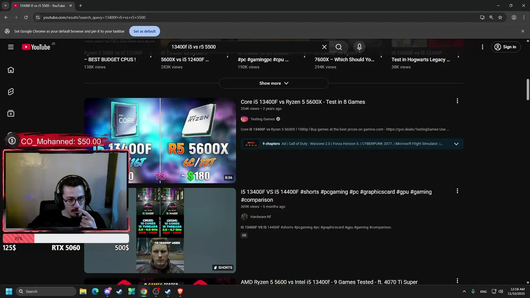Open title I5 13400F VS I5 14400F #shorts

click(x=336, y=196)
